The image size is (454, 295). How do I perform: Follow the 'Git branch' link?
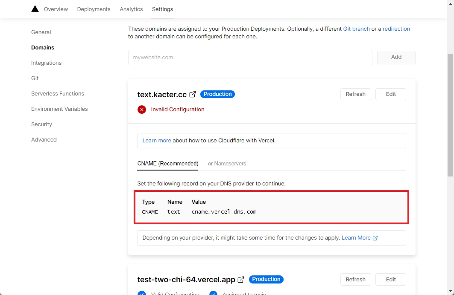(x=356, y=29)
